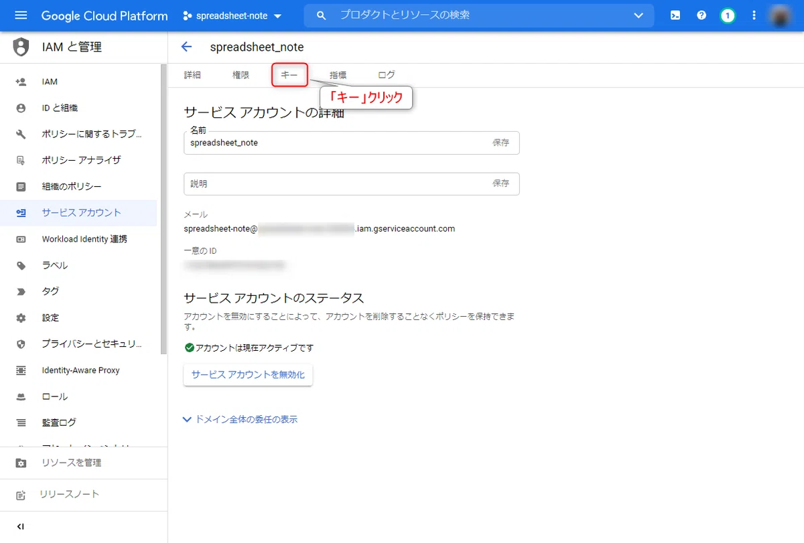Screen dimensions: 804x543
Task: Click the service account email address text
Action: pos(320,228)
